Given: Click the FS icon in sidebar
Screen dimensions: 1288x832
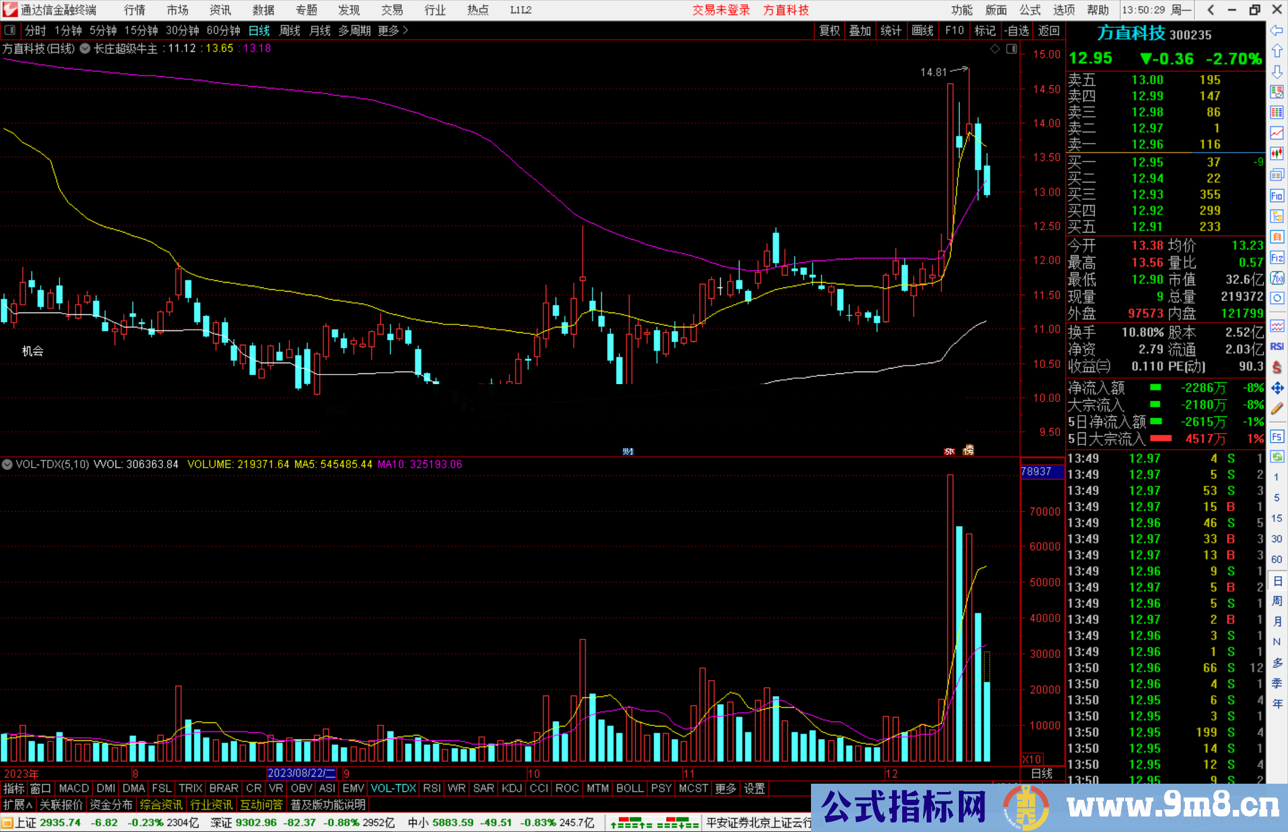Looking at the screenshot, I should pyautogui.click(x=1277, y=437).
